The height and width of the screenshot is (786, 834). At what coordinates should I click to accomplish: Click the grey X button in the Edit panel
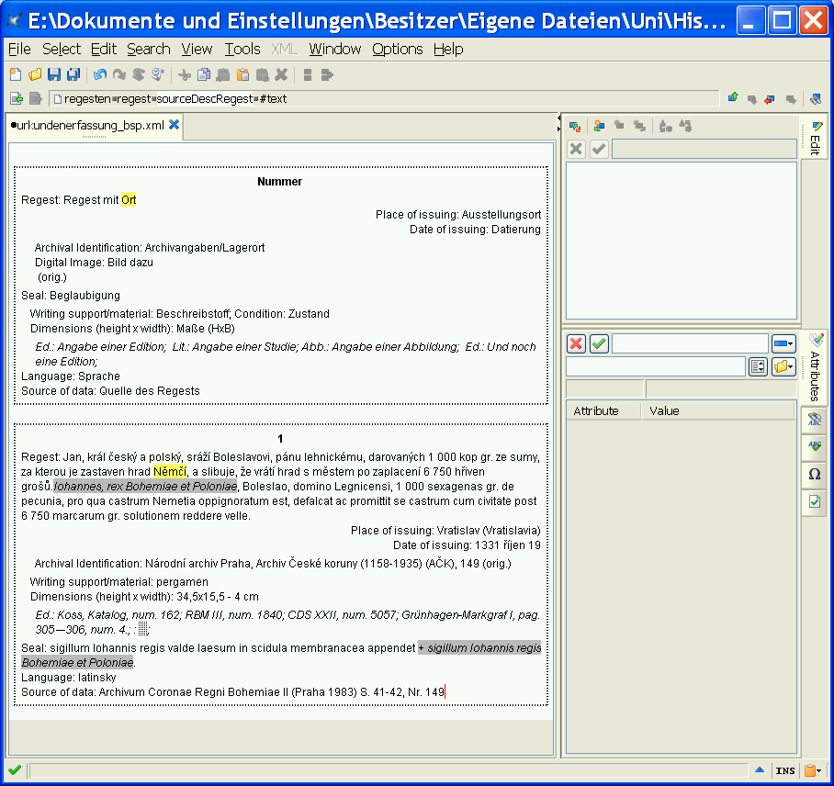coord(576,149)
